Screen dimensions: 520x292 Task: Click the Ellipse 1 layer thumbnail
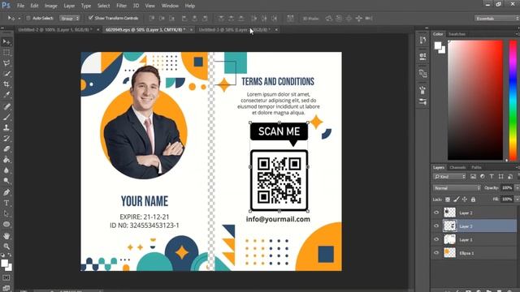(x=449, y=252)
